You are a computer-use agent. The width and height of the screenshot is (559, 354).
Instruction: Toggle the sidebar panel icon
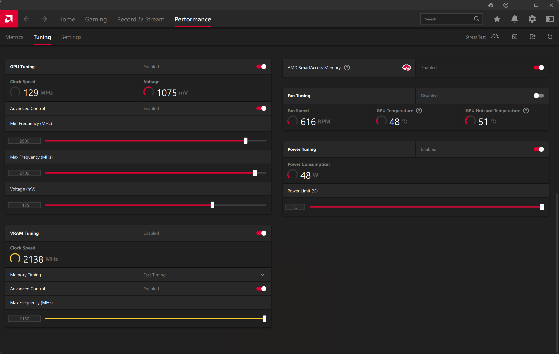(550, 19)
